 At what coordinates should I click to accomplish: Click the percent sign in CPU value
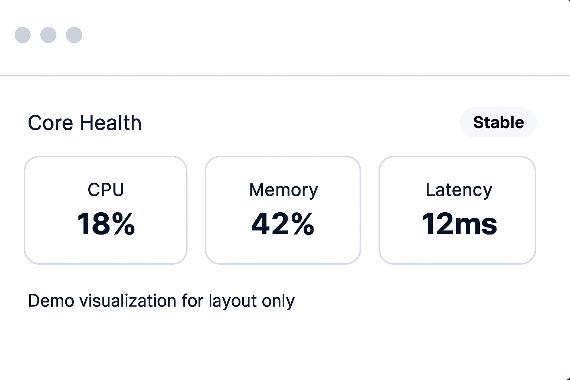coord(124,224)
